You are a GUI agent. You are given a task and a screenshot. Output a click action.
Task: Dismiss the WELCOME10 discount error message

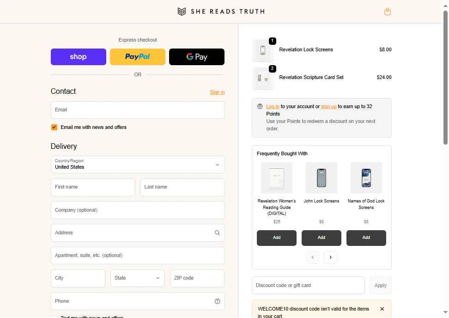coord(382,309)
